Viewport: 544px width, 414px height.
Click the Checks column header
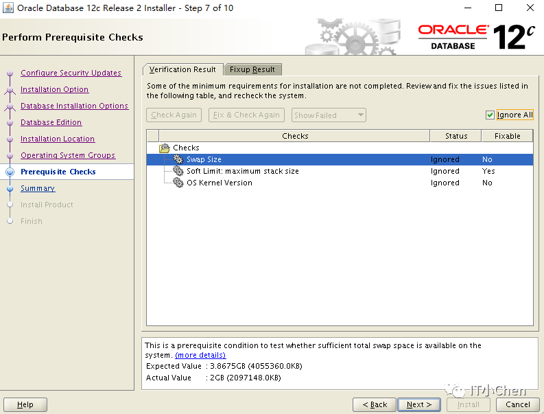point(294,136)
